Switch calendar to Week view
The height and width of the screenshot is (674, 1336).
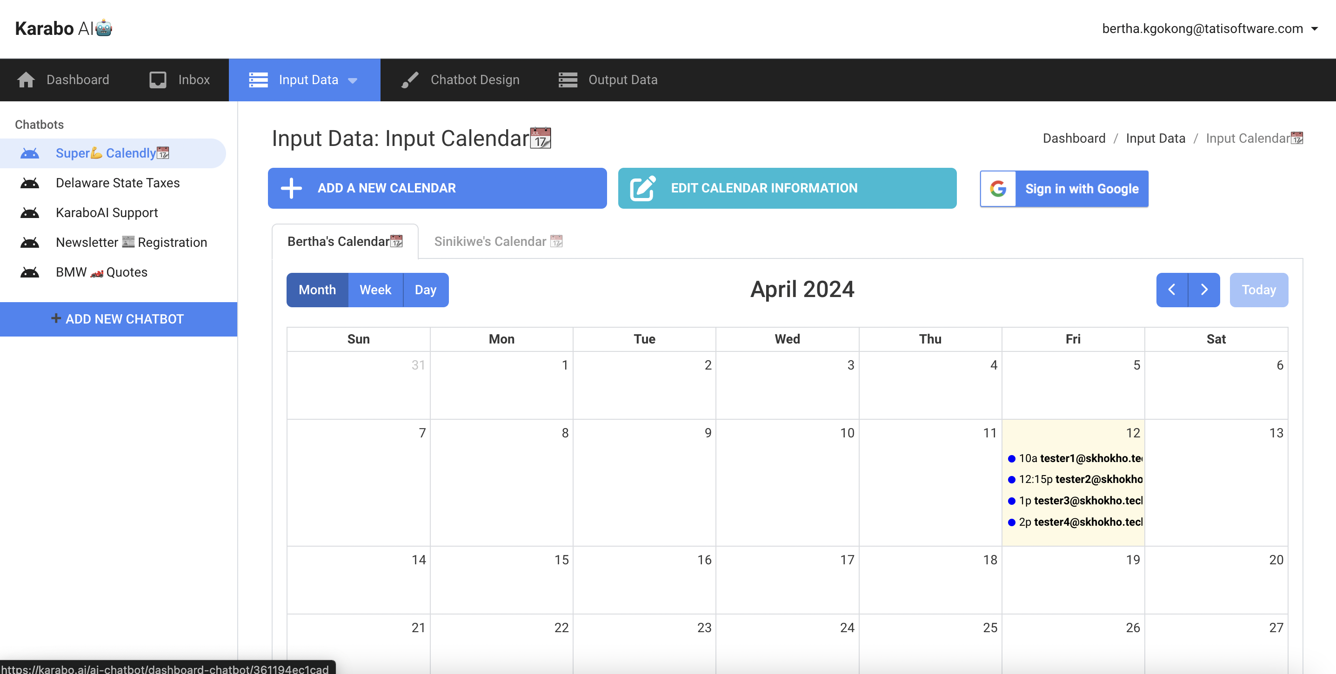click(x=375, y=290)
